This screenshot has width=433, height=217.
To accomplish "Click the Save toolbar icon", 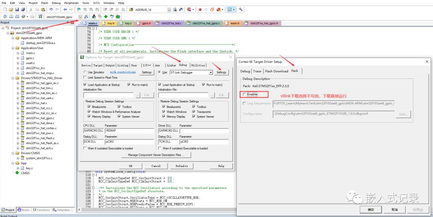I will coord(17,9).
